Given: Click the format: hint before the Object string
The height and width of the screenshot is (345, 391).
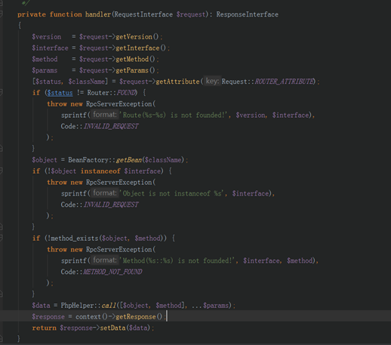Looking at the screenshot, I should click(104, 193).
